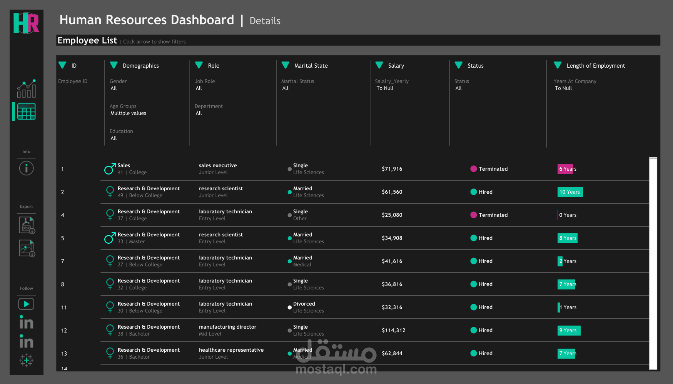Export dashboard as image icon
Viewport: 673px width, 384px height.
point(27,248)
